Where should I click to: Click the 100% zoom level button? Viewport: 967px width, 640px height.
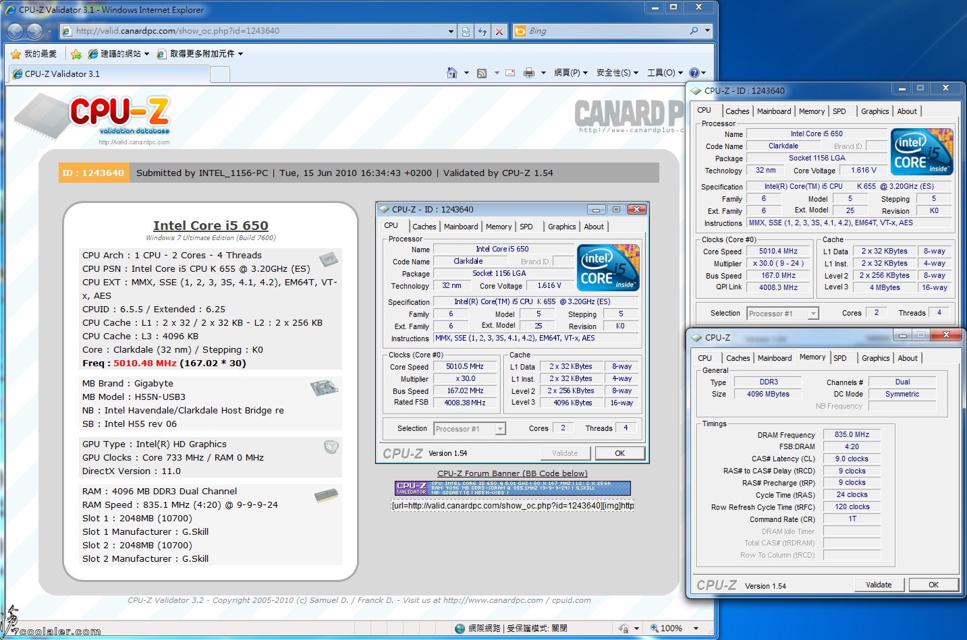click(x=666, y=629)
